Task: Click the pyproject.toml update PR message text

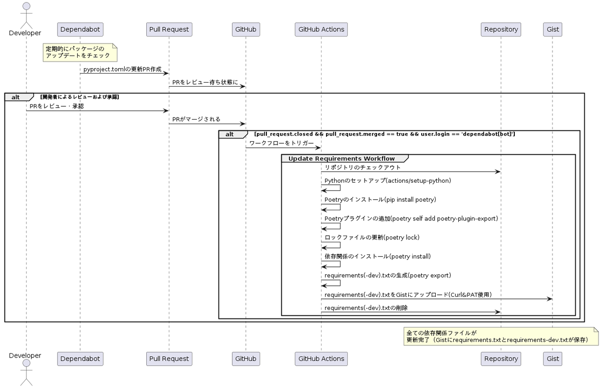Action: (x=124, y=70)
